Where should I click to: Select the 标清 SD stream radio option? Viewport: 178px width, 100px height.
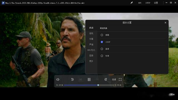tap(102, 56)
